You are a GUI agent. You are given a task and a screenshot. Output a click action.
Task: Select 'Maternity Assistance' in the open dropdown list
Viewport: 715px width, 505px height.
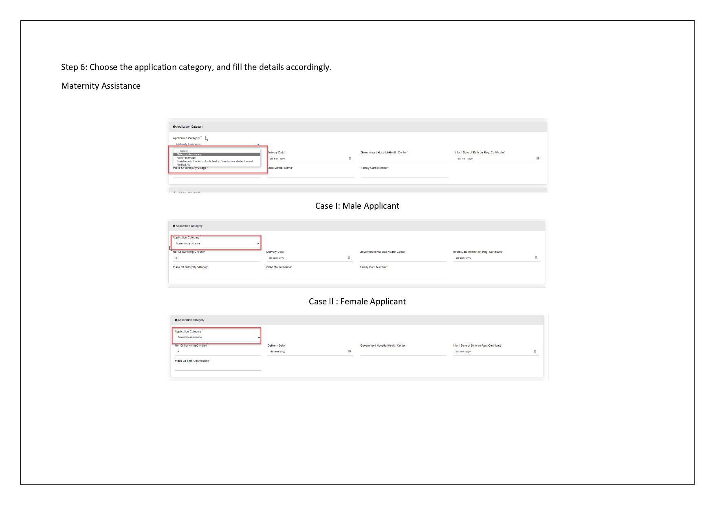pyautogui.click(x=217, y=154)
